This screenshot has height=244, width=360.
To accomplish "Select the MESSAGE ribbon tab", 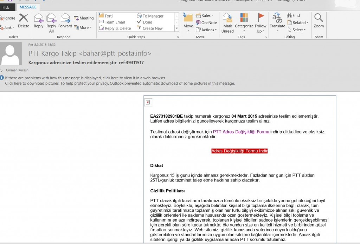I will 28,7.
